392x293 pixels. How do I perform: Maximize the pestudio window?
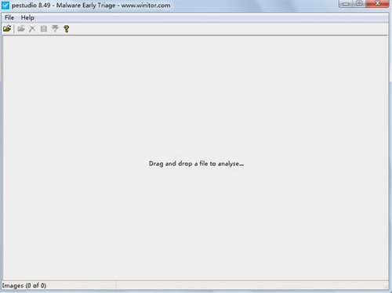coord(359,3)
